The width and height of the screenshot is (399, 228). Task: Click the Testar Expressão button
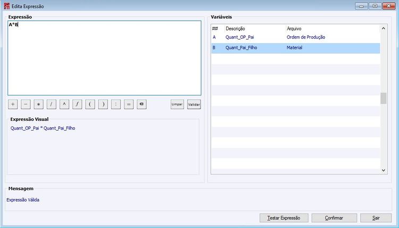click(284, 218)
